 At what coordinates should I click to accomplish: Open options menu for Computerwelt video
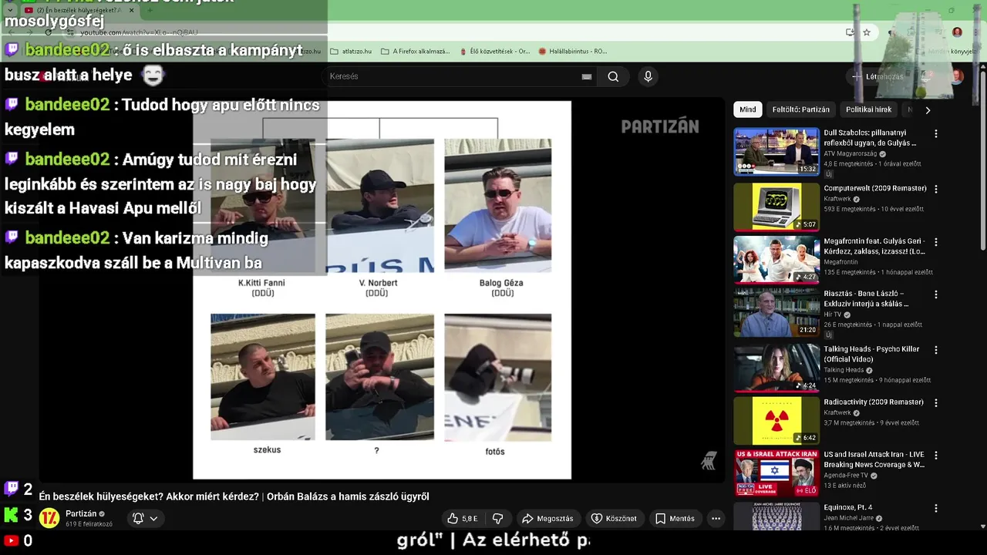[936, 189]
